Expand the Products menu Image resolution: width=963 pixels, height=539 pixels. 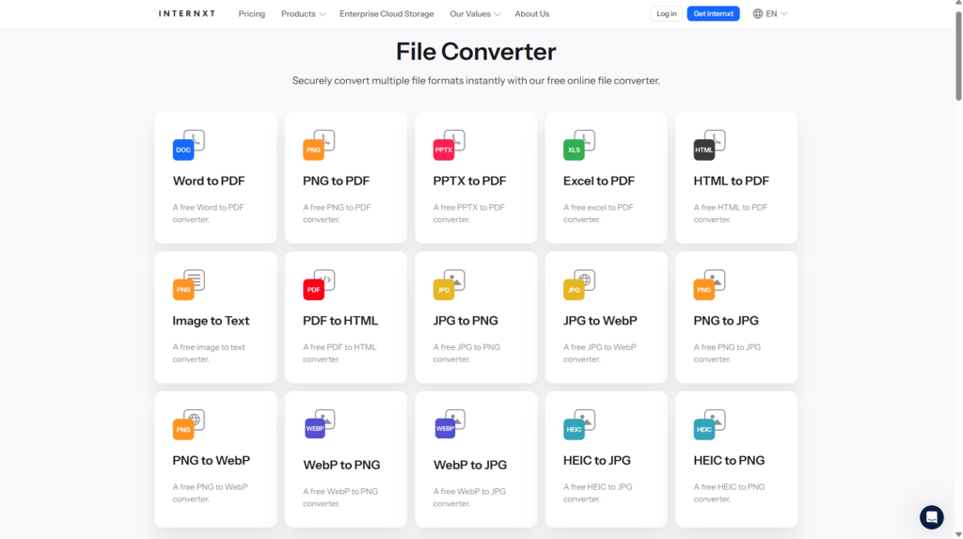(304, 13)
